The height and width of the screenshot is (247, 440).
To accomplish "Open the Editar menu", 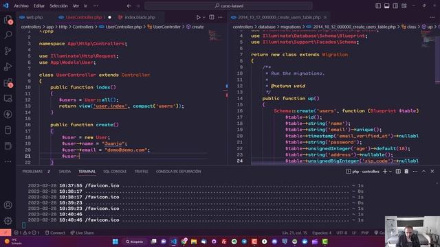I will tap(39, 6).
